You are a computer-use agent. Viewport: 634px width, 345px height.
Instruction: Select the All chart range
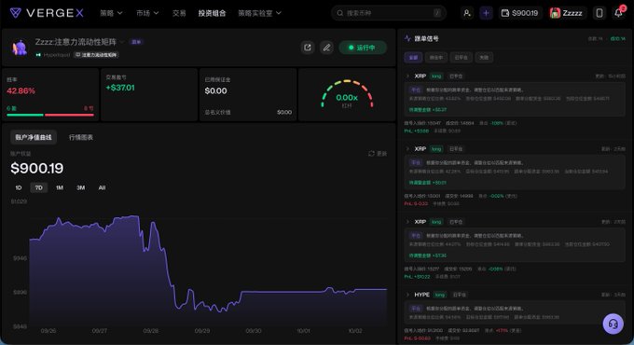tap(102, 187)
